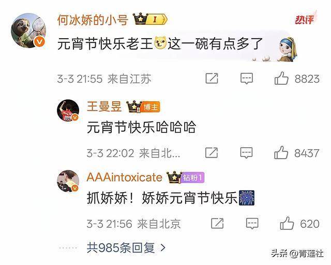Viewport: 331px width, 265px height.
Task: Click comment icon on 王曼昱's reply
Action: coord(246,152)
